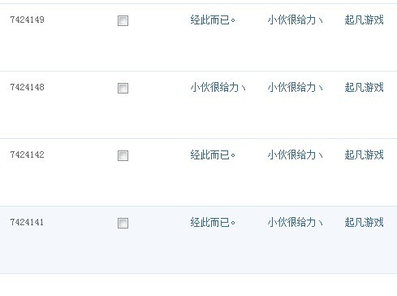The image size is (397, 296).
Task: Tick the checkbox for row 7424148
Action: pos(123,88)
